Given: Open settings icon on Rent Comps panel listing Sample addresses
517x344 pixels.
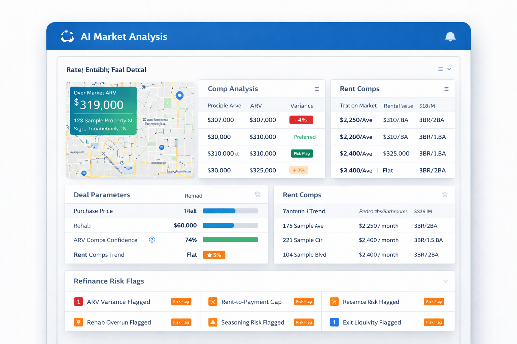Looking at the screenshot, I should coord(445,195).
